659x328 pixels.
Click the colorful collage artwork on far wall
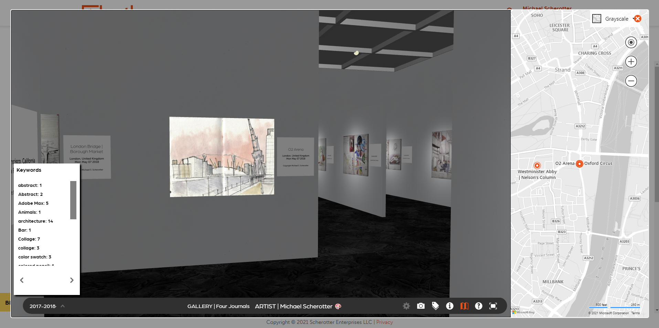[x=356, y=155]
